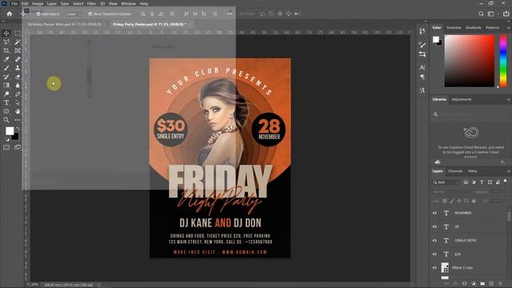Select the Horizontal Type tool

coord(6,102)
